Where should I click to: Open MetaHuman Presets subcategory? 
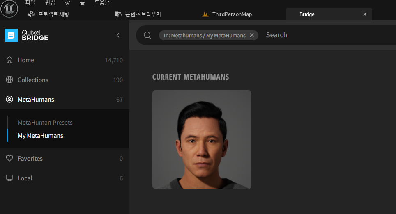[45, 123]
